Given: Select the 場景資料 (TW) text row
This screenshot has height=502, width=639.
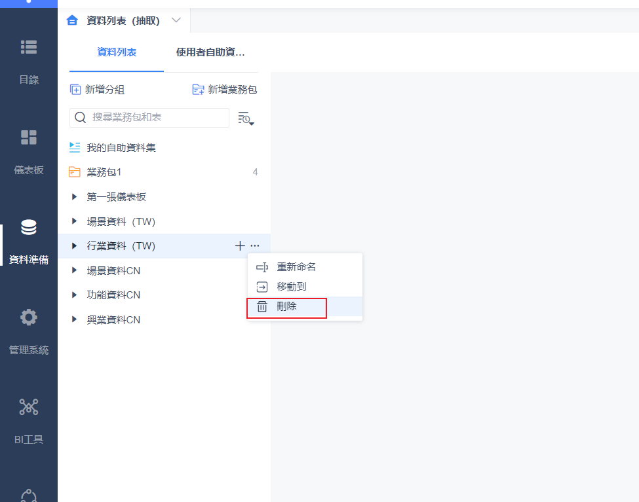Looking at the screenshot, I should (x=121, y=221).
